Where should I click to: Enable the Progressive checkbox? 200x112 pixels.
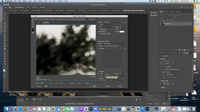99,29
